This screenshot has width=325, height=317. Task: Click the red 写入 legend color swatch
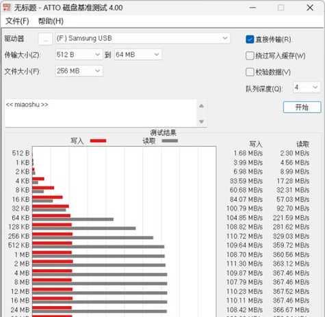pos(98,141)
